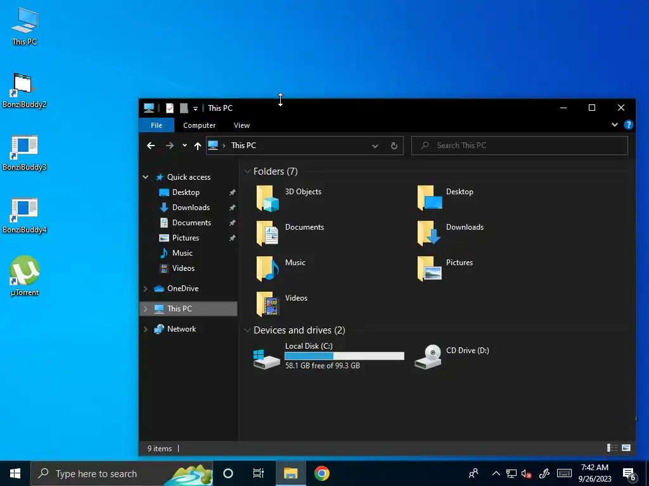Refresh the This PC view
The width and height of the screenshot is (649, 486).
click(394, 146)
